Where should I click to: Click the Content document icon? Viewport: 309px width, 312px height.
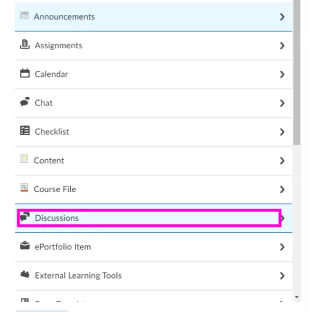(x=24, y=159)
